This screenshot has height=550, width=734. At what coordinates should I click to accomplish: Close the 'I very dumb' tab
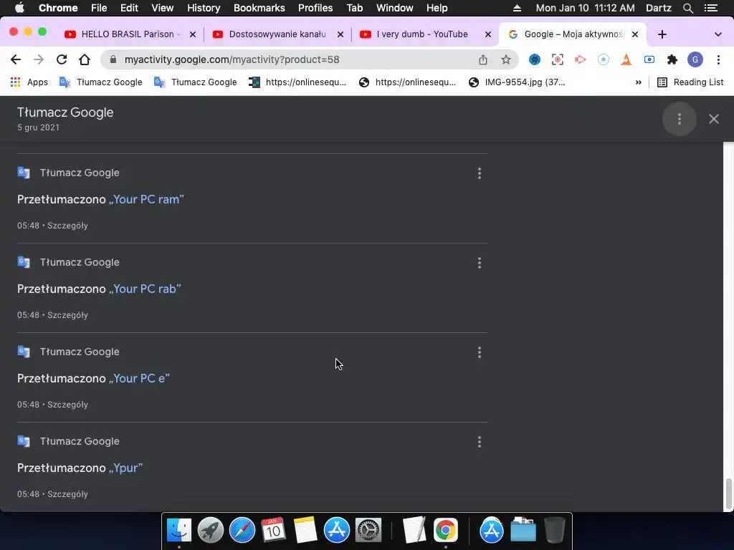(487, 34)
